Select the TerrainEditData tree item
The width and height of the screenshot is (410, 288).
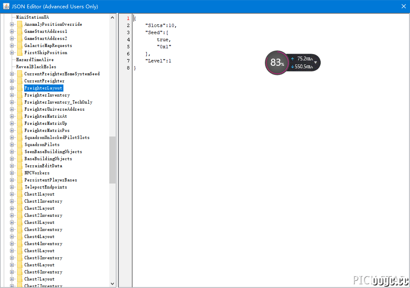coord(43,166)
